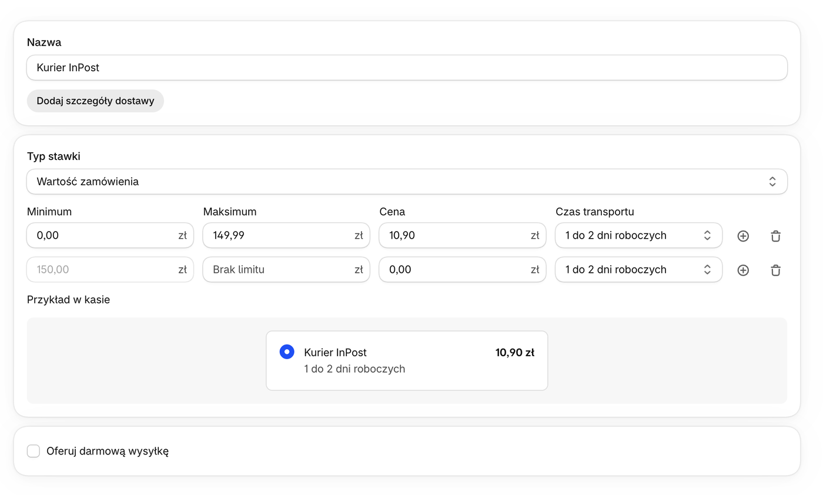This screenshot has height=495, width=823.
Task: Delete the 0,00 zł price rate row
Action: pos(776,270)
